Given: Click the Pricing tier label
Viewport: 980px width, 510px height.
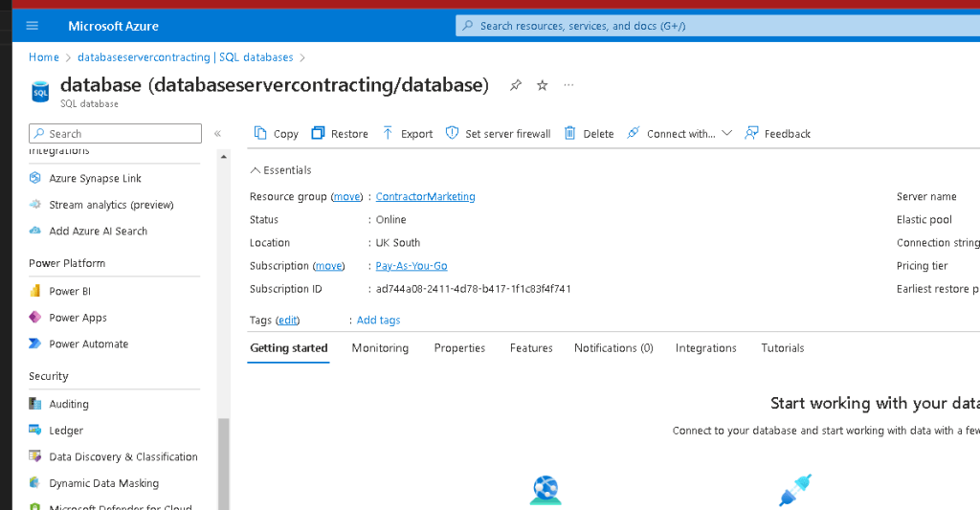Looking at the screenshot, I should pyautogui.click(x=922, y=266).
